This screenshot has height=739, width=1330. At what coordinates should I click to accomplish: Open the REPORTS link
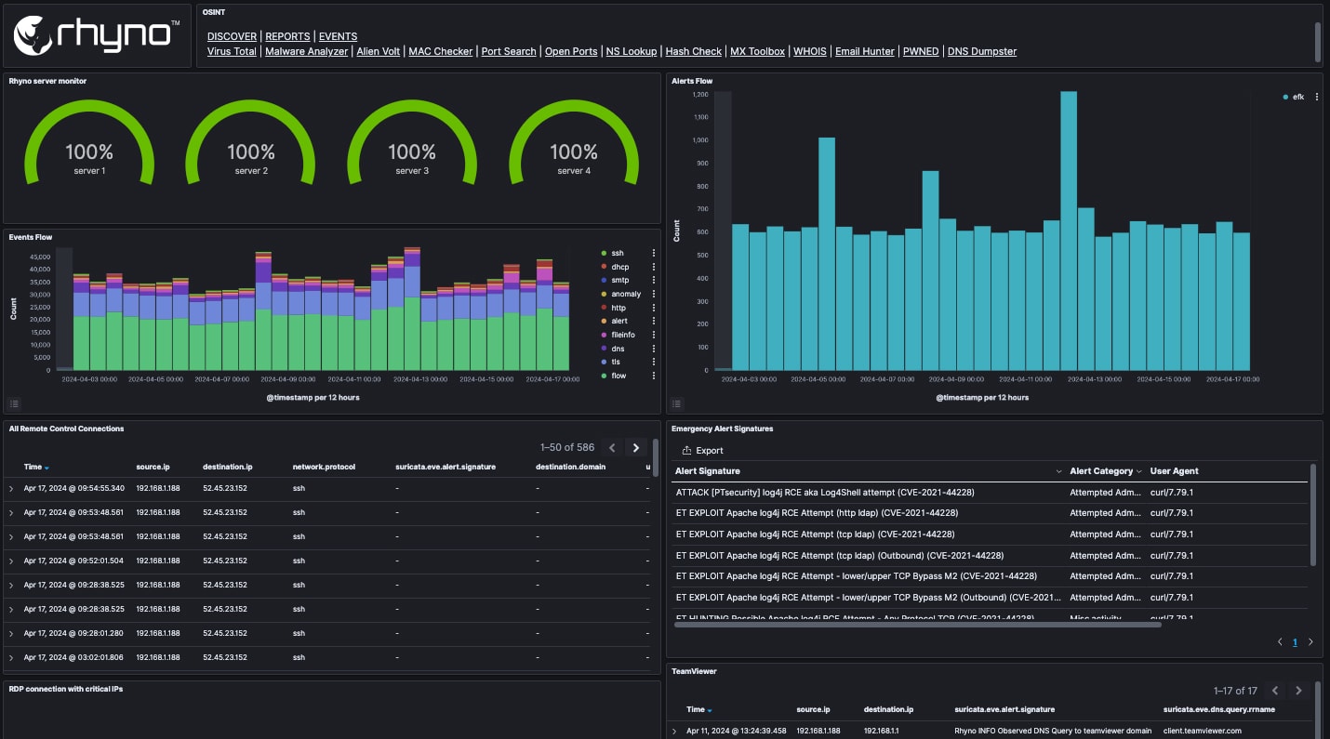pos(287,36)
